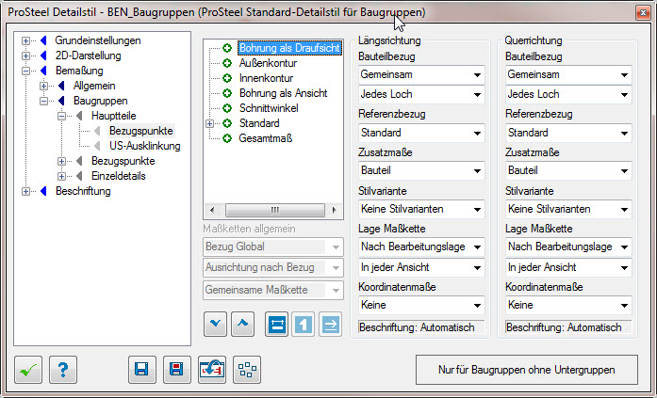Viewport: 657px width, 398px height.
Task: Open Querrichtung In jeder Ansicht dropdown
Action: [568, 267]
